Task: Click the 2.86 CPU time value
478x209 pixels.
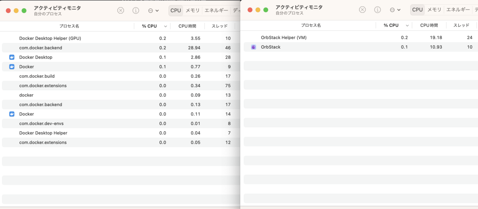Action: click(195, 57)
